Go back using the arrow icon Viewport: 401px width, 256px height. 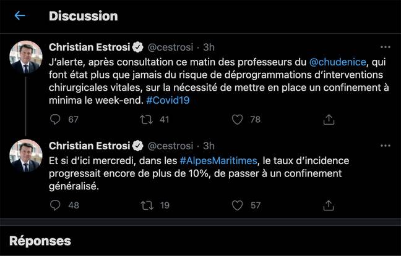click(x=20, y=15)
